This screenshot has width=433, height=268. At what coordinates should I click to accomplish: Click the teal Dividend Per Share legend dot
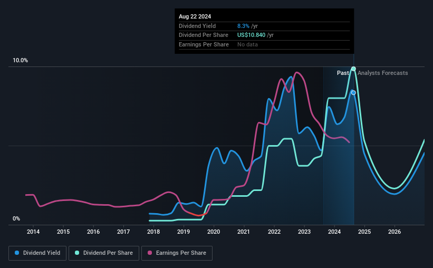(x=77, y=253)
